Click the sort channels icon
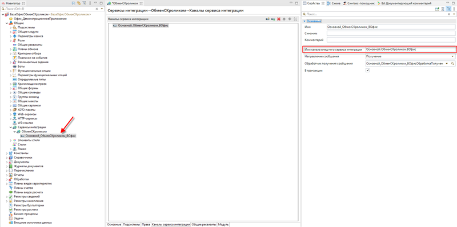457x227 pixels. (295, 19)
